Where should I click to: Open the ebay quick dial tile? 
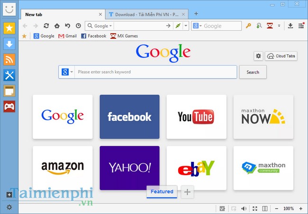tap(197, 168)
